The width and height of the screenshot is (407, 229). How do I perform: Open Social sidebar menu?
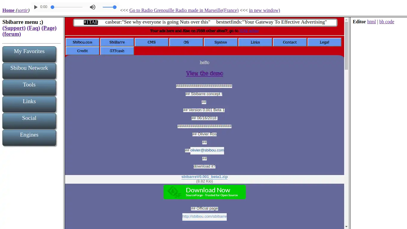click(29, 121)
